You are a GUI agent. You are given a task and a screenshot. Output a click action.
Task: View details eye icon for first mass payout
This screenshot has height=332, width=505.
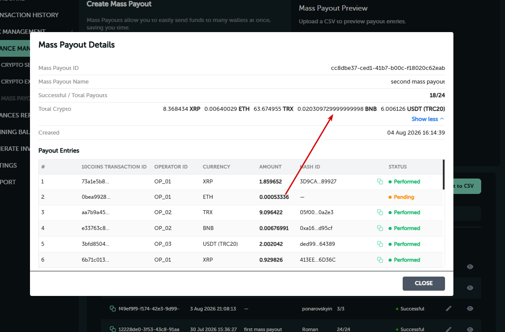click(x=470, y=329)
